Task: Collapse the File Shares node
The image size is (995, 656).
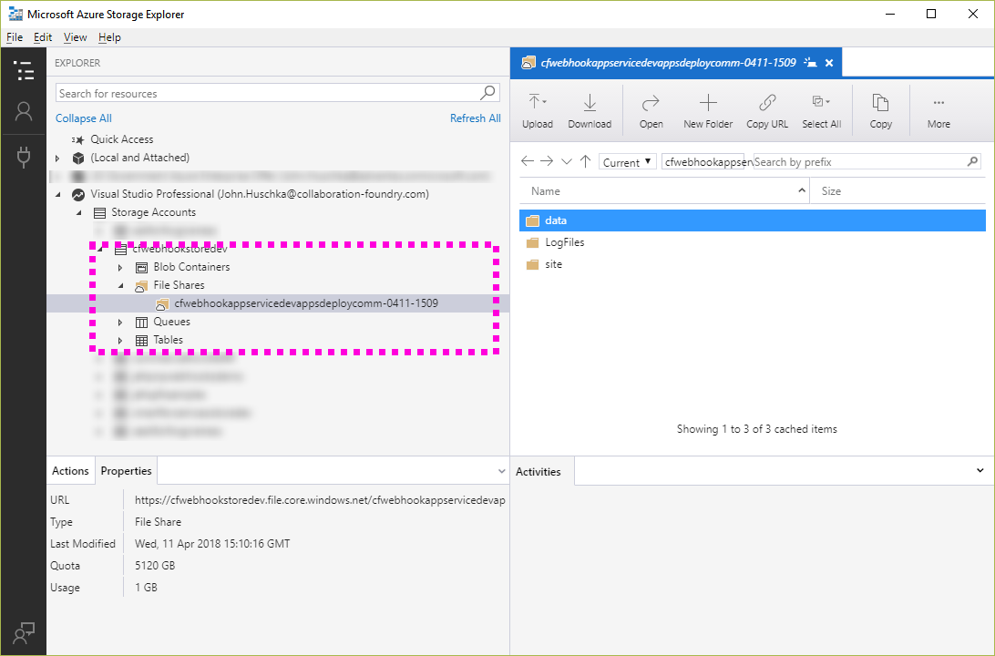Action: [120, 285]
